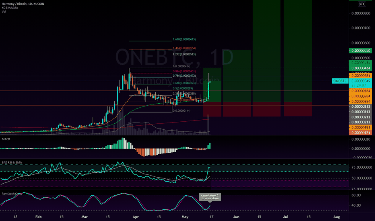Select the Vol indicator legend
The height and width of the screenshot is (221, 375).
pos(4,12)
